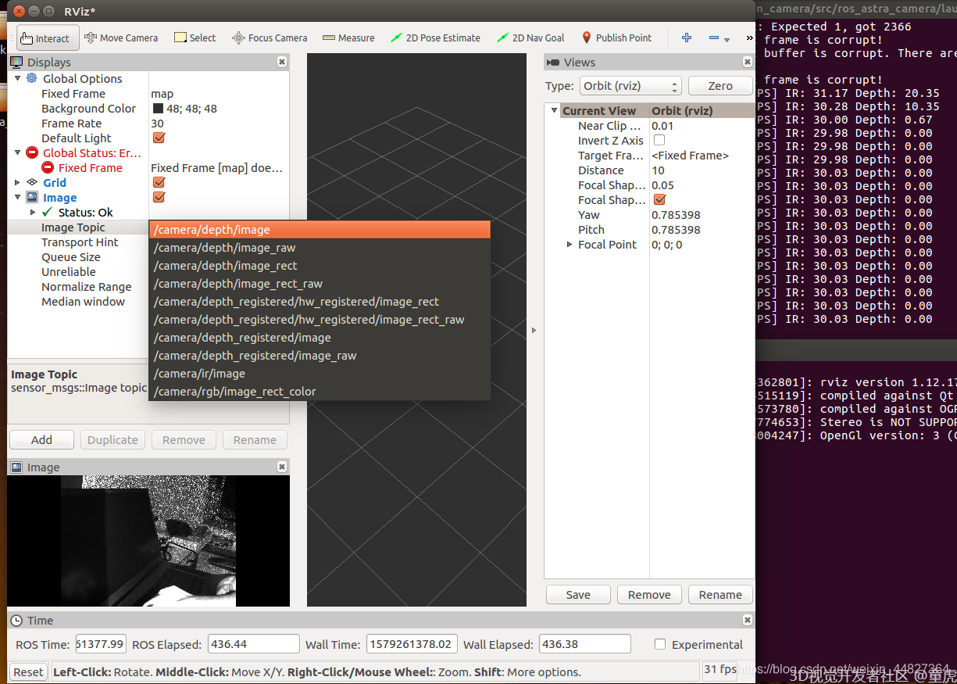
Task: Choose /camera/depth/image_rect_raw from the list
Action: (x=320, y=283)
